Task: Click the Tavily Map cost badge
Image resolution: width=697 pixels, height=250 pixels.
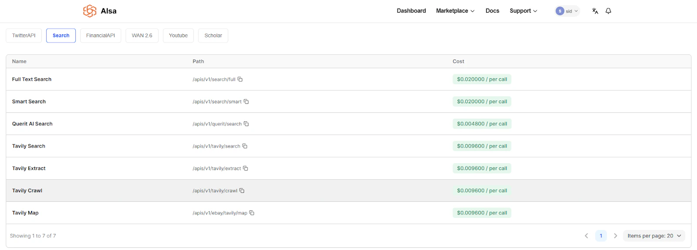Action: click(x=482, y=213)
